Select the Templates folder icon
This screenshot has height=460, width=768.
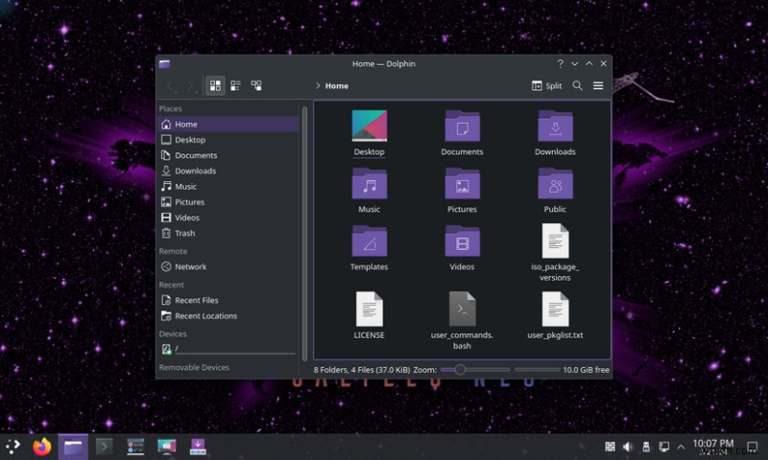(370, 241)
